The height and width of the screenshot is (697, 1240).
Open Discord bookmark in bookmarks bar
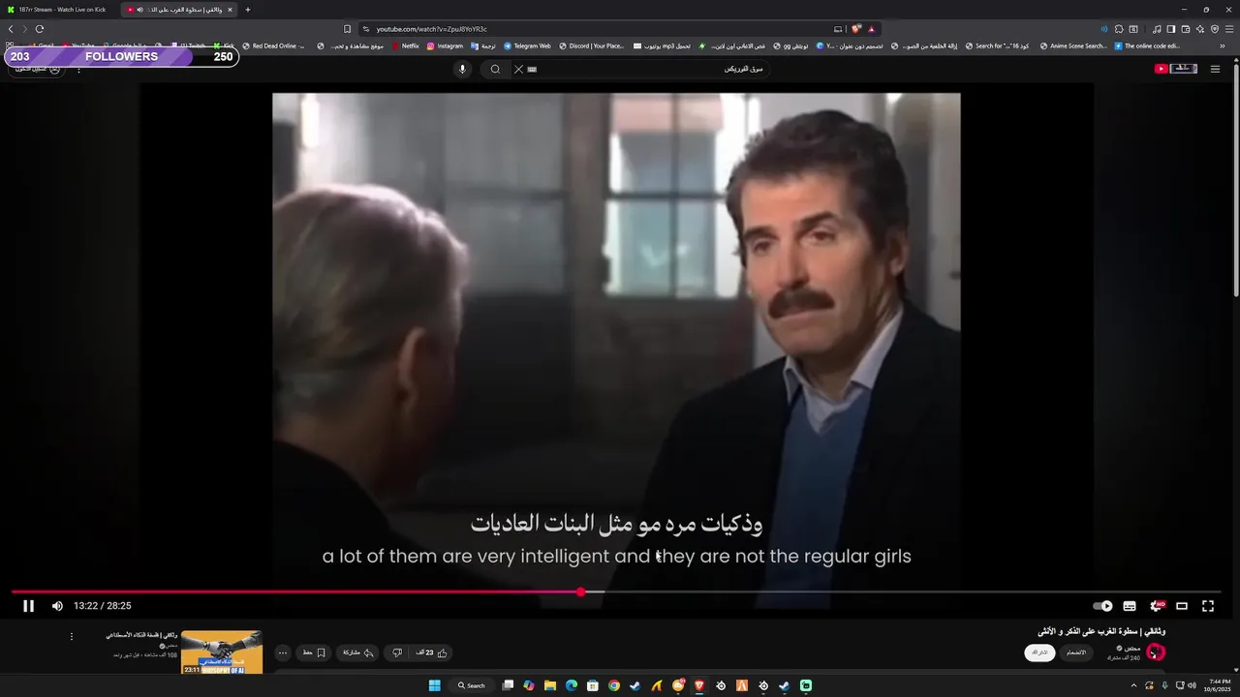[591, 45]
